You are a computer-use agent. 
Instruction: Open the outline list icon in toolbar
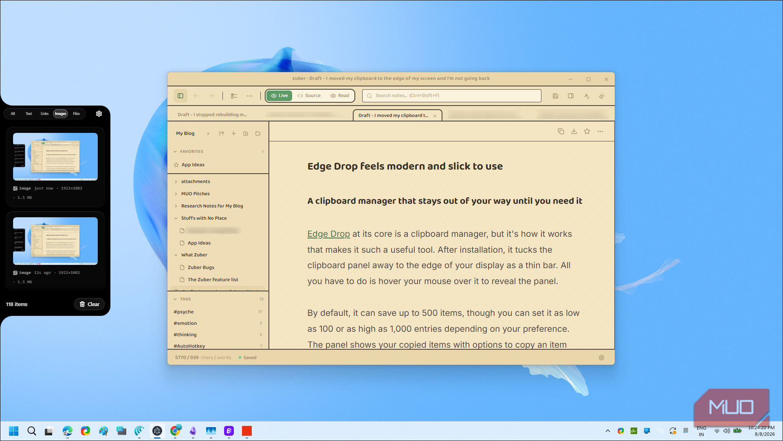pyautogui.click(x=234, y=96)
